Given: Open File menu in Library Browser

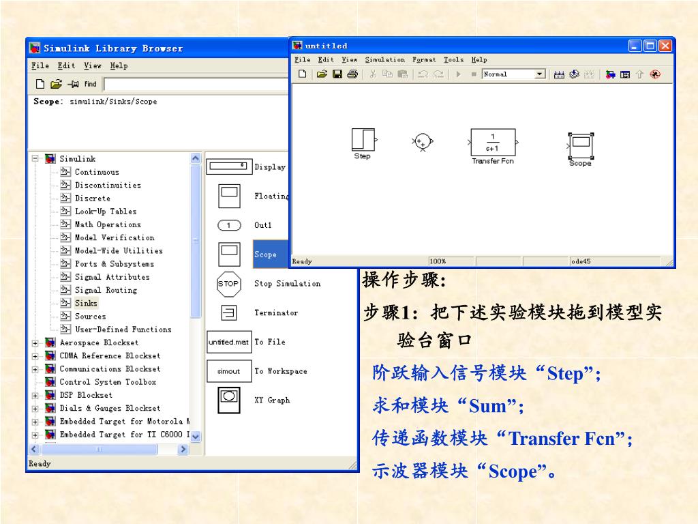Looking at the screenshot, I should tap(40, 65).
